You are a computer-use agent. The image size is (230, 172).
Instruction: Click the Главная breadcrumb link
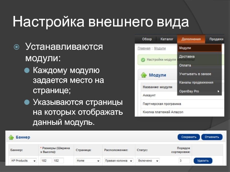[x=144, y=48]
